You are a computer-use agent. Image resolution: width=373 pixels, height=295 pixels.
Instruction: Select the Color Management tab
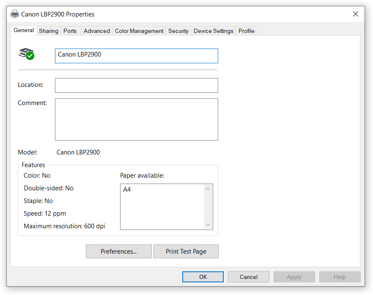click(139, 31)
